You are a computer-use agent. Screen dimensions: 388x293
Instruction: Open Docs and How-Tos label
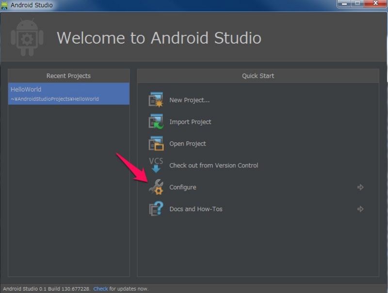point(196,209)
